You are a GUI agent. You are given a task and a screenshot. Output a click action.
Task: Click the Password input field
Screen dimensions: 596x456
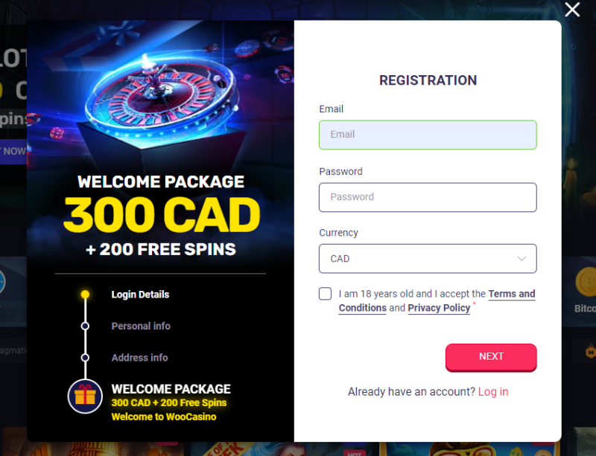pos(428,197)
